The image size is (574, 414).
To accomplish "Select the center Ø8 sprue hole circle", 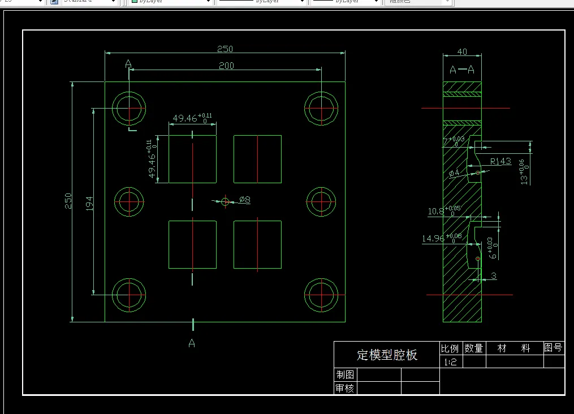I will (x=225, y=202).
